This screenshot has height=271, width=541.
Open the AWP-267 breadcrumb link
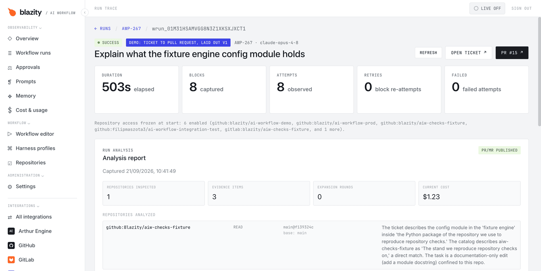pos(132,29)
